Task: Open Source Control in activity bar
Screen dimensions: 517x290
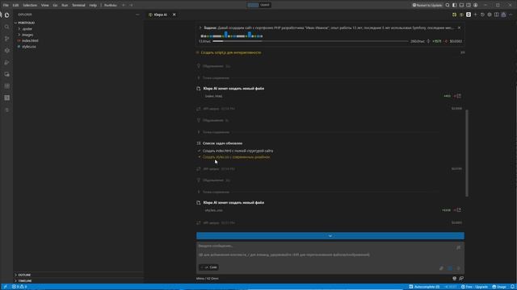Action: [7, 39]
